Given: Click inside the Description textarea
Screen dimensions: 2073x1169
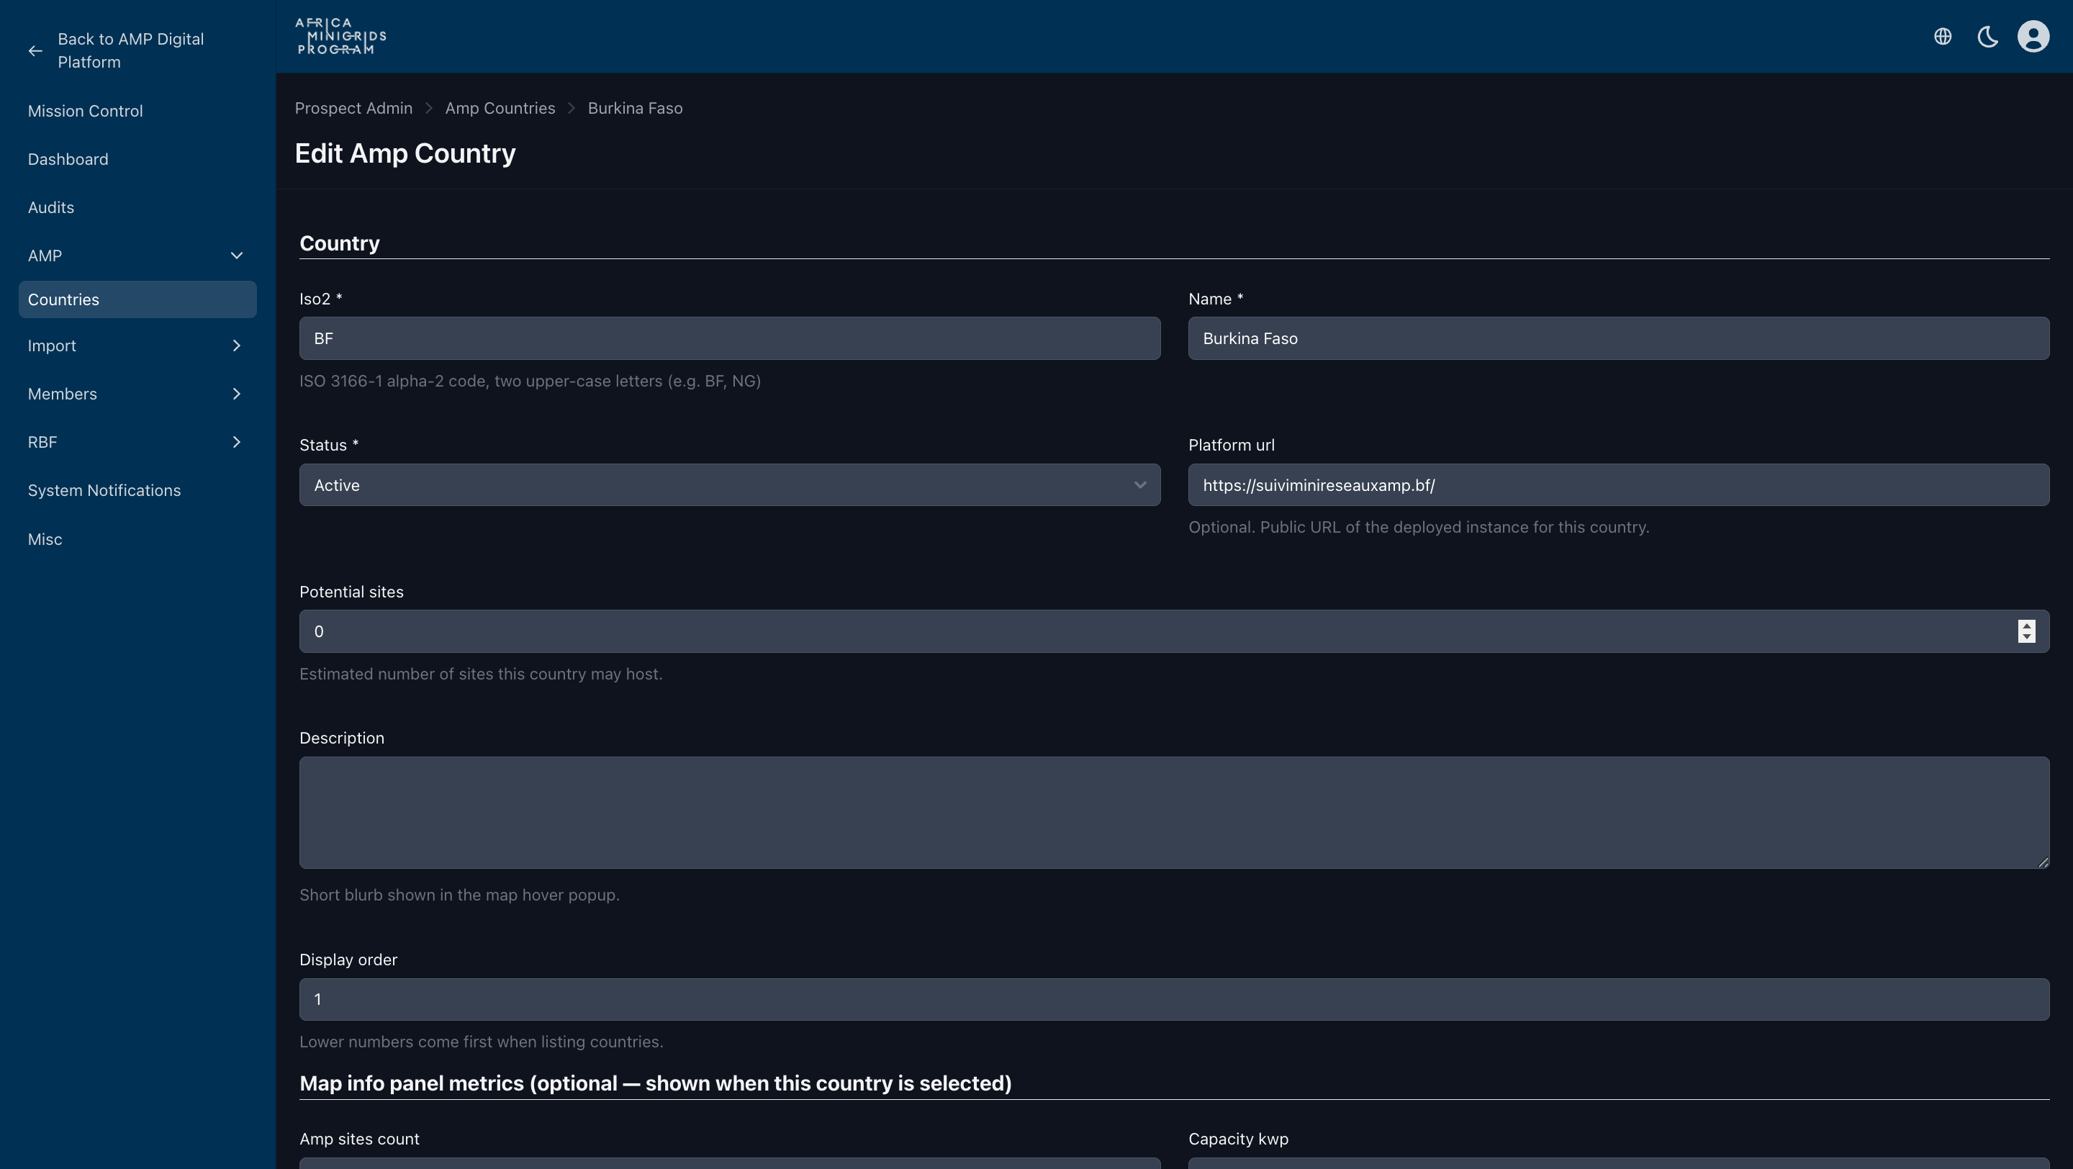Looking at the screenshot, I should pyautogui.click(x=1174, y=813).
